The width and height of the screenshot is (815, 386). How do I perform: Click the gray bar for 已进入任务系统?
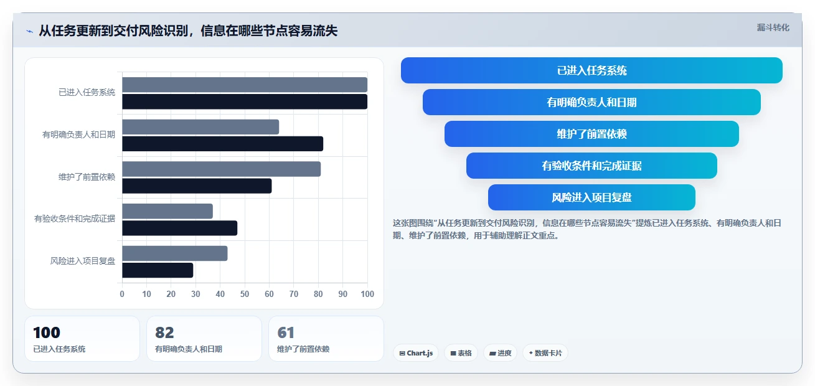tap(245, 85)
